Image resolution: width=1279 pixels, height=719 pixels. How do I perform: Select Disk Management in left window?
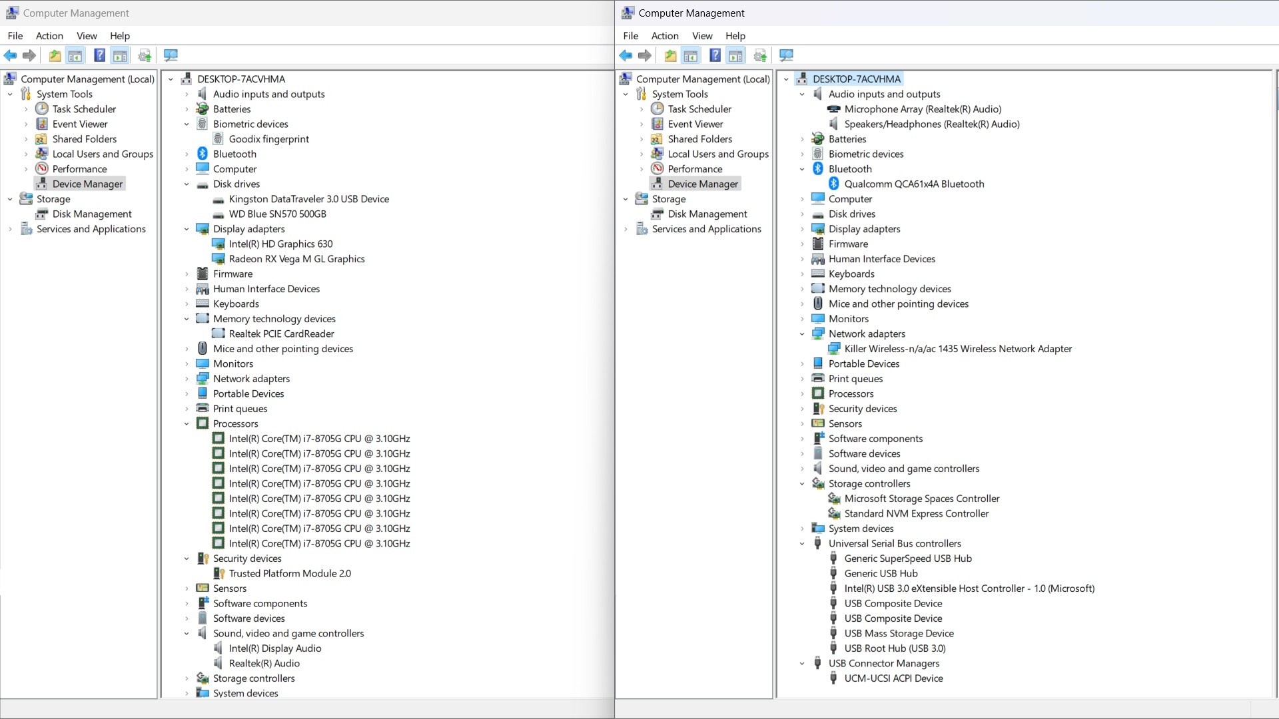pyautogui.click(x=92, y=214)
